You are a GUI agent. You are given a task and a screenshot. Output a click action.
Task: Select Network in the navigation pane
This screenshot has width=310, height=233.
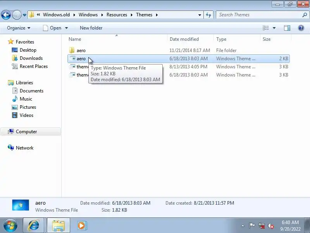click(25, 148)
